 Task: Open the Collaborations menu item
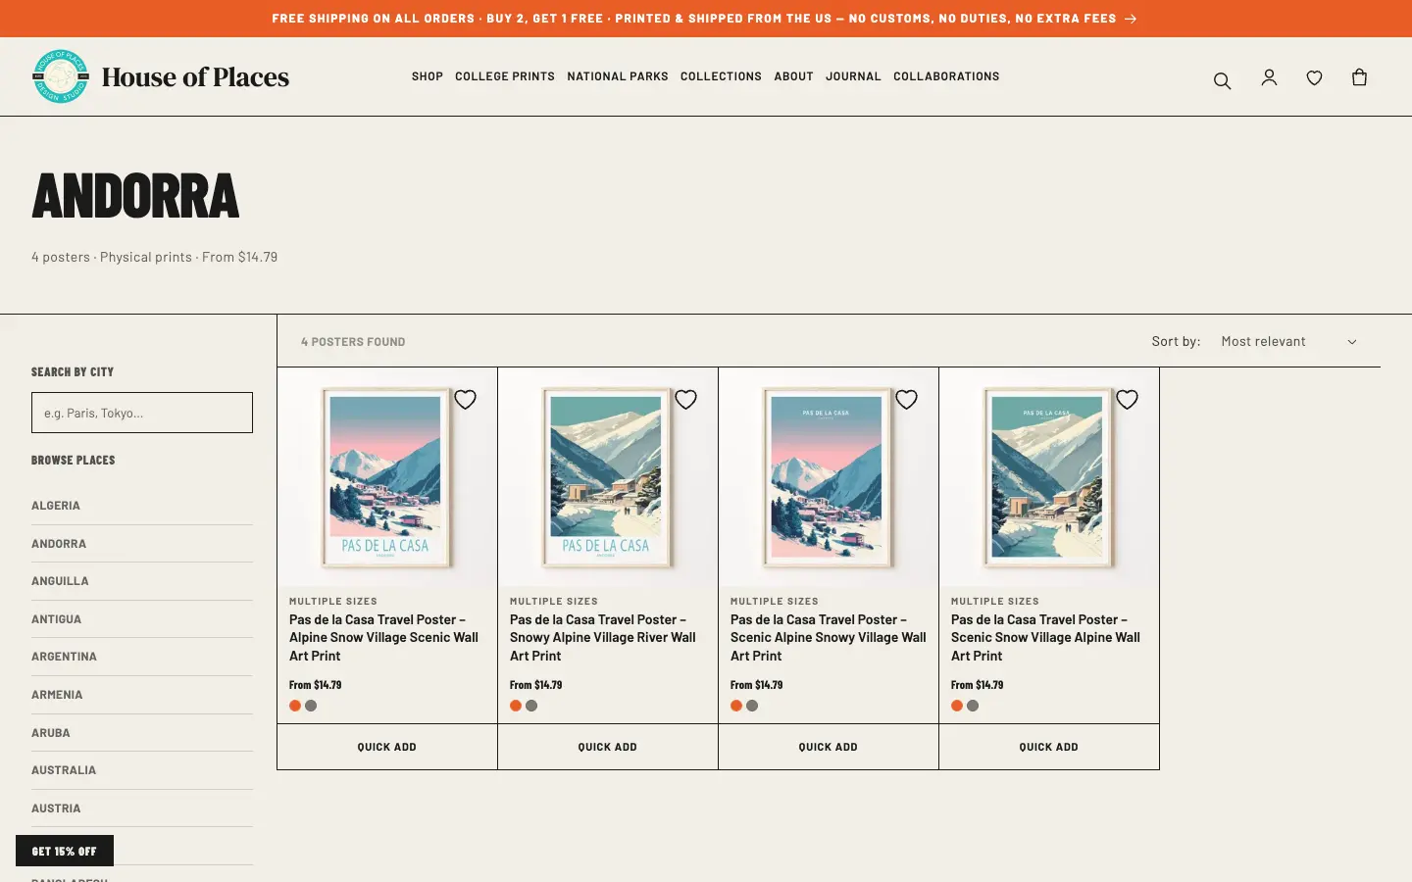[946, 76]
